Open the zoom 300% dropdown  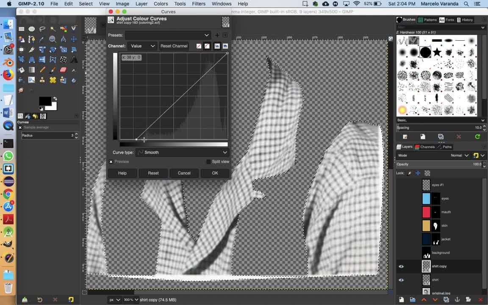pyautogui.click(x=131, y=300)
